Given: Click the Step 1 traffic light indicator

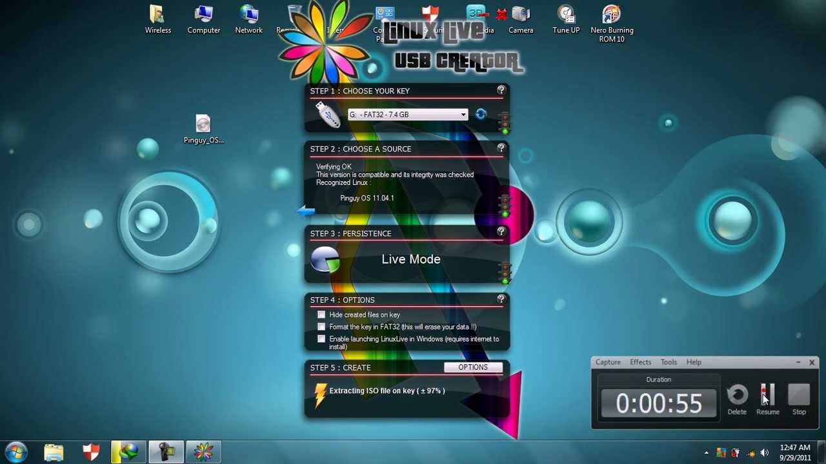Looking at the screenshot, I should tap(504, 122).
